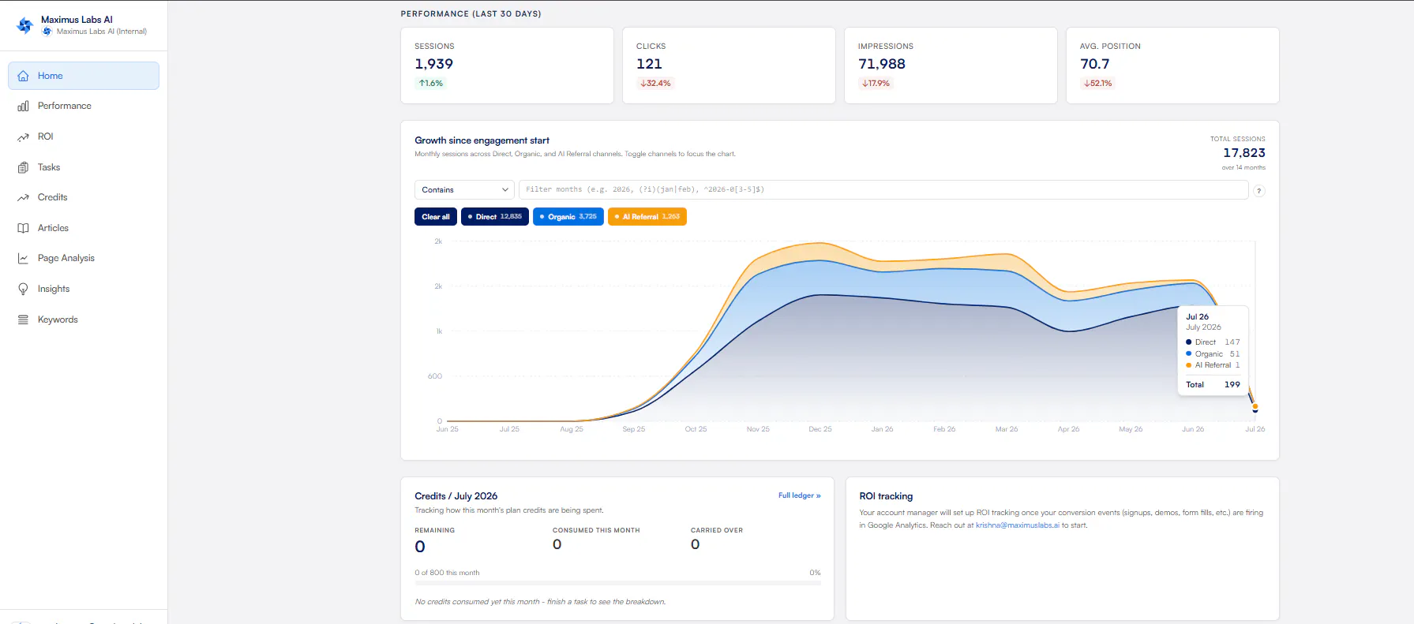Open Page Analysis from sidebar
Image resolution: width=1414 pixels, height=624 pixels.
pyautogui.click(x=84, y=258)
